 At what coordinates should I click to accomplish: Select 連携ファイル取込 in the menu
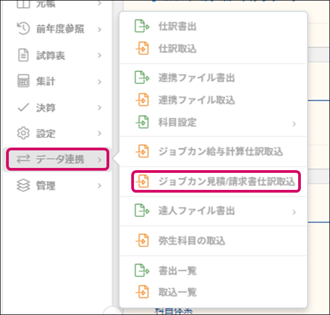coord(196,100)
